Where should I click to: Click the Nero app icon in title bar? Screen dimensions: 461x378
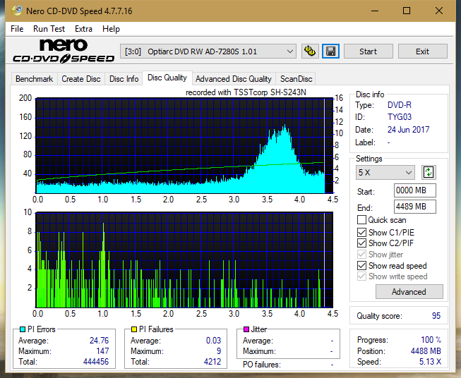[17, 11]
